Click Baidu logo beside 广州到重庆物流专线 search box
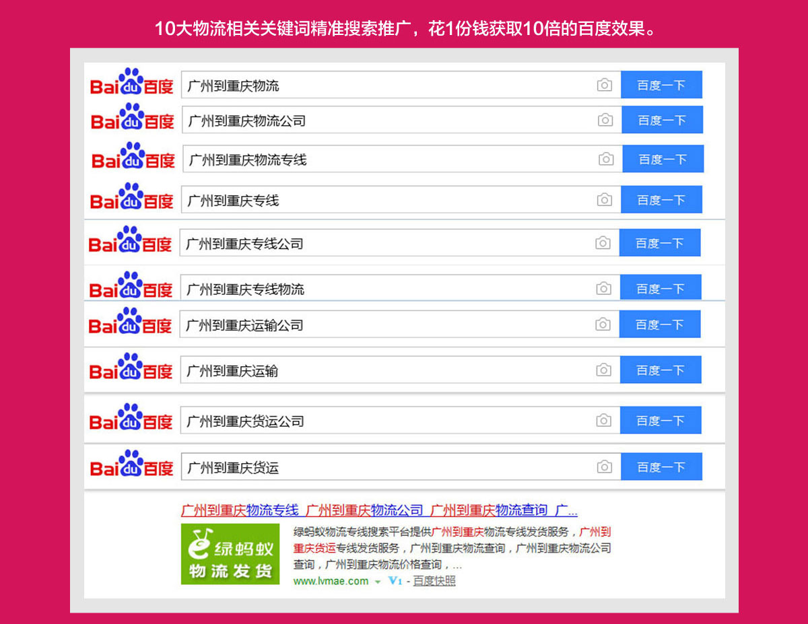 pyautogui.click(x=133, y=156)
